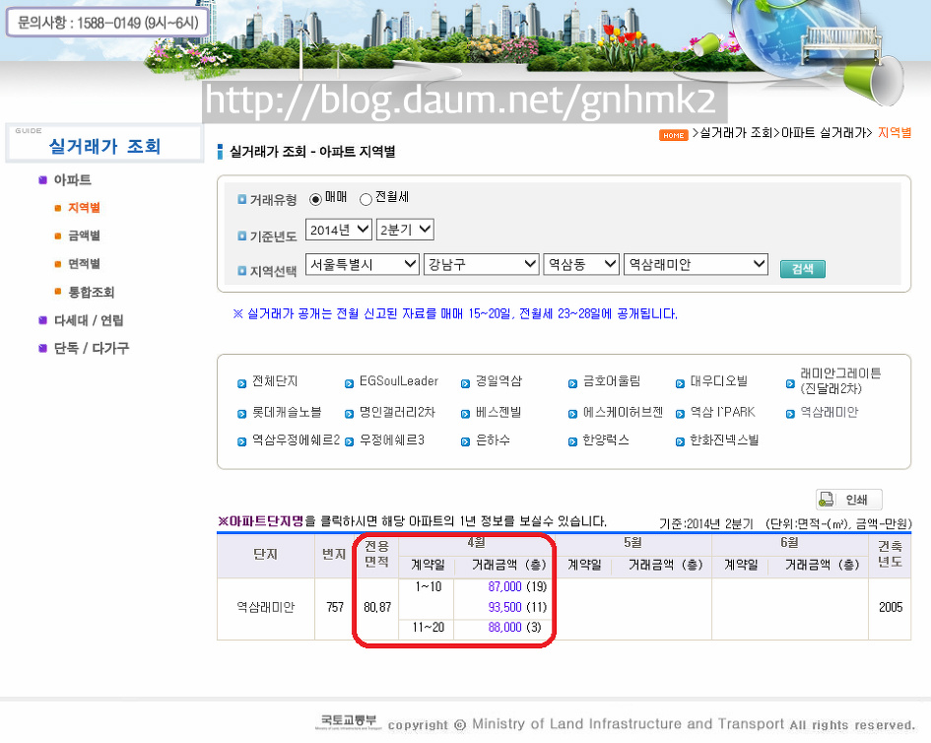Screen dimensions: 931x743
Task: Open the 역삼래미안 complex dropdown
Action: point(696,265)
